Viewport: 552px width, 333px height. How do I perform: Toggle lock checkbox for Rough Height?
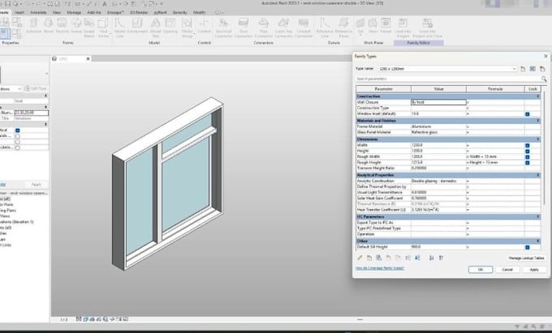point(528,163)
